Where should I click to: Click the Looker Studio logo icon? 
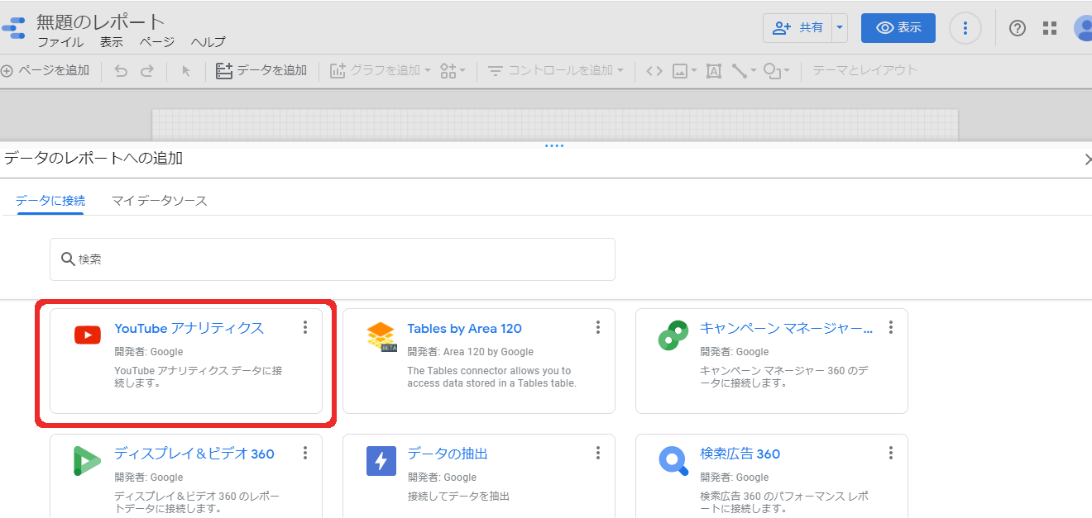point(12,28)
